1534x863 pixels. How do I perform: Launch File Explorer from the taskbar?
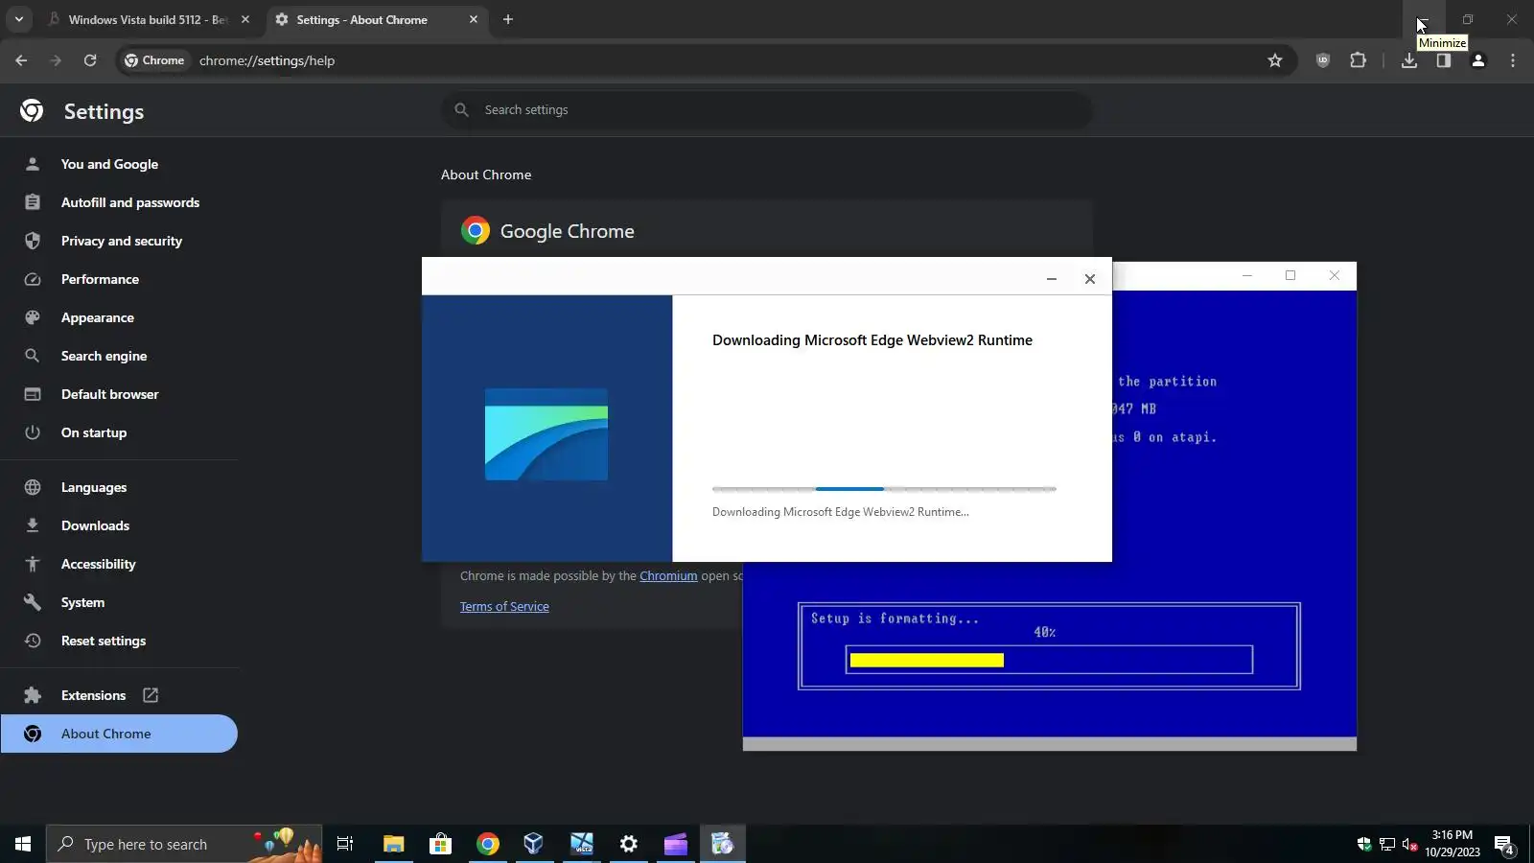coord(393,844)
